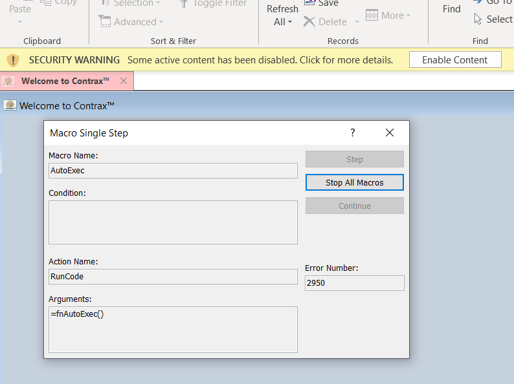Open the Advanced filter dropdown

point(161,23)
